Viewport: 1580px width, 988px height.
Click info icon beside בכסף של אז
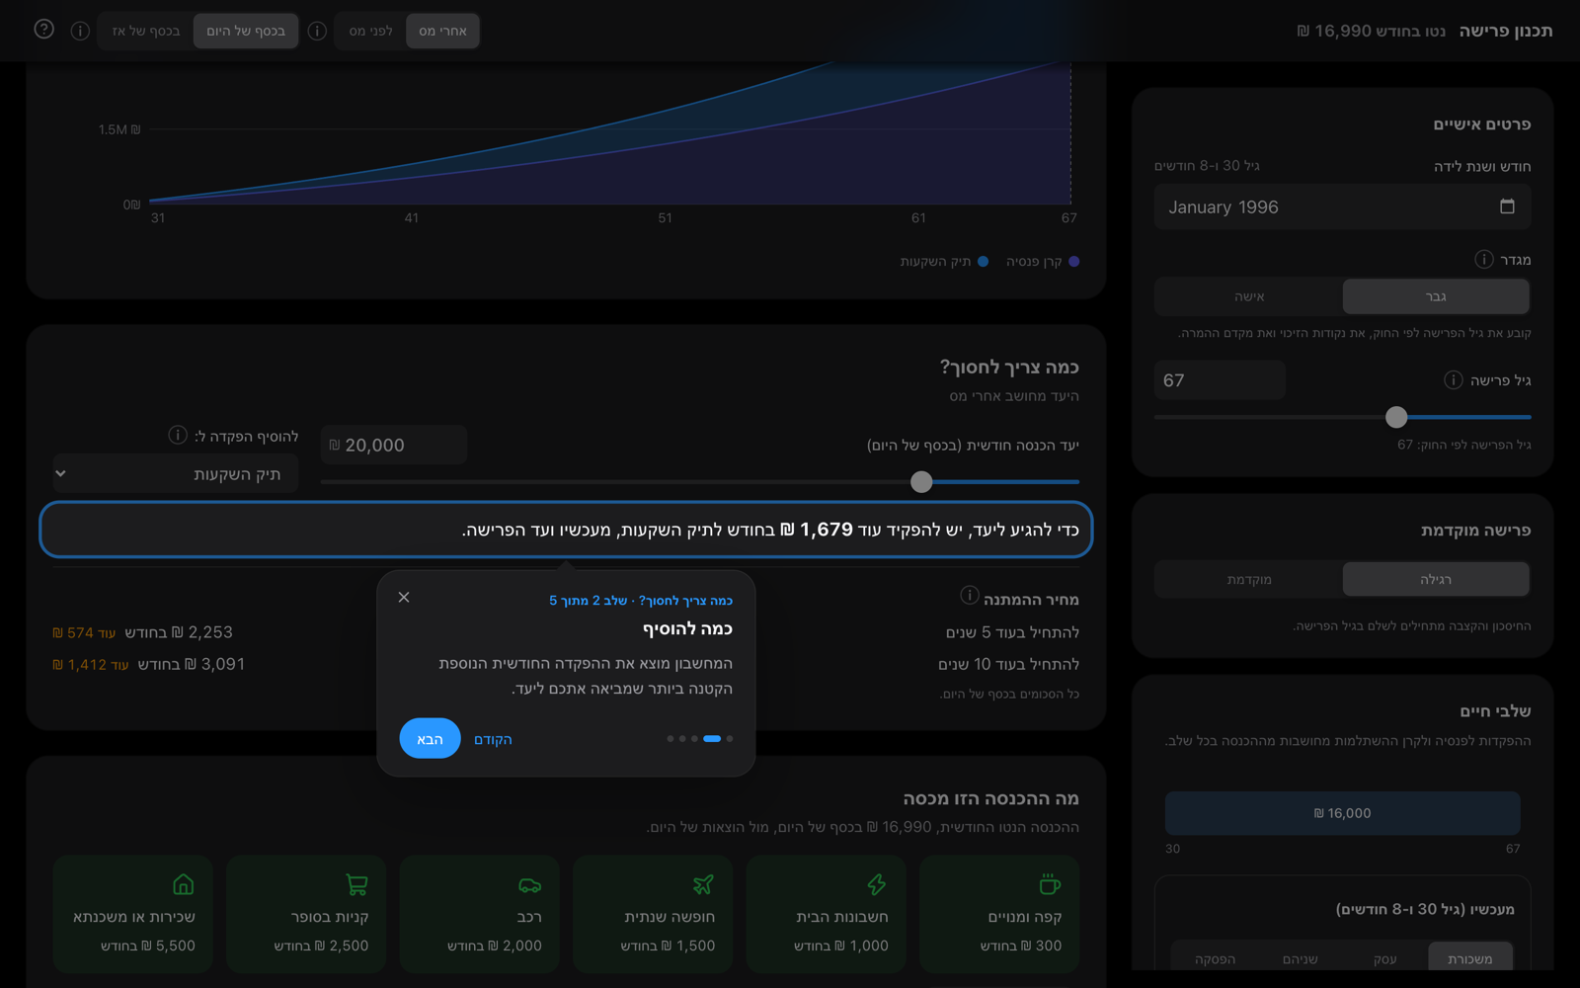[80, 31]
